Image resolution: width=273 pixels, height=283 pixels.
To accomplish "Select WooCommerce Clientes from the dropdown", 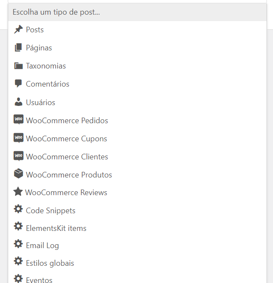I will pos(137,156).
